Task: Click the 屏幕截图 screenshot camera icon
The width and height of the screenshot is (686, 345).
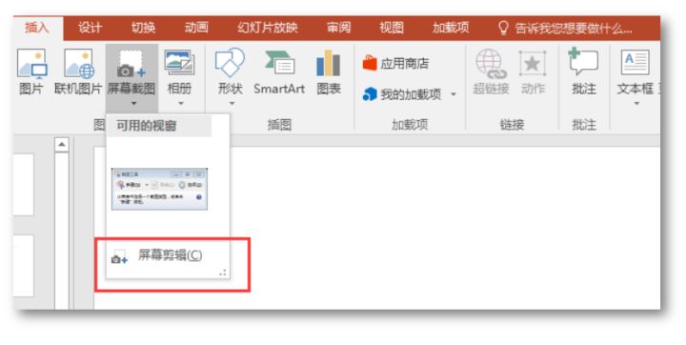Action: coord(131,65)
